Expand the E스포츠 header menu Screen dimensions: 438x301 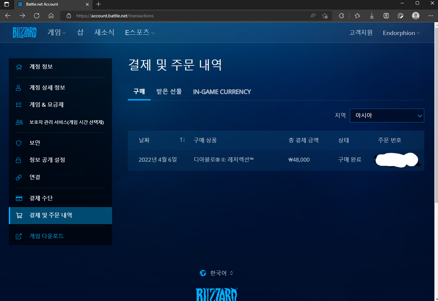pos(140,32)
